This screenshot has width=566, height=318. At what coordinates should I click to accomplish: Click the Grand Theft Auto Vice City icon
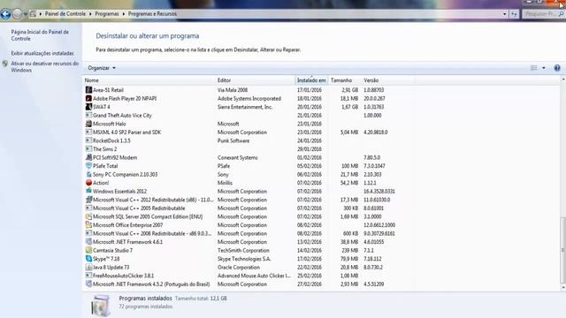tap(88, 116)
